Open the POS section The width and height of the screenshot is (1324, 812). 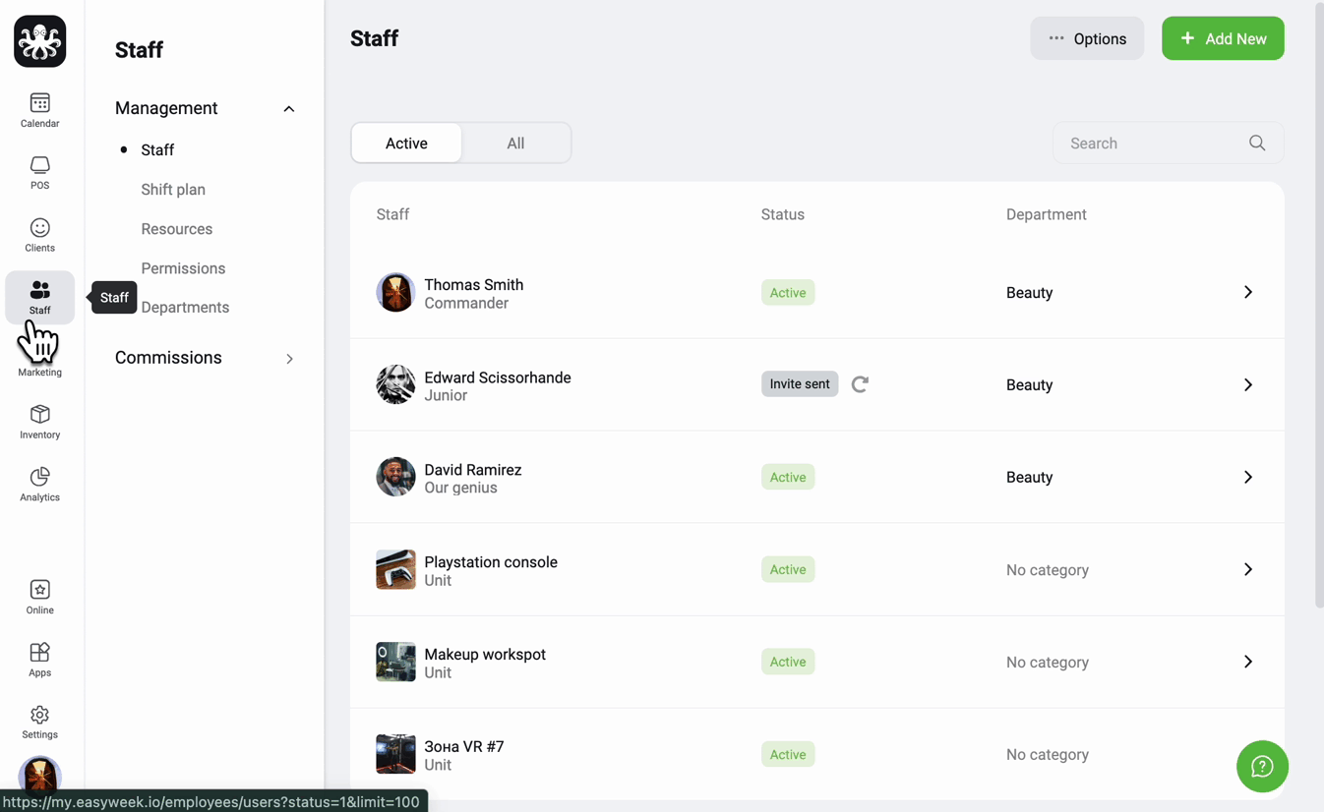point(39,172)
